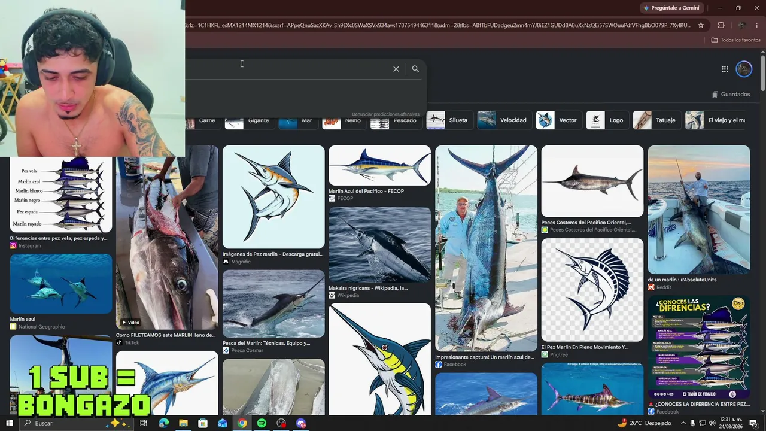
Task: Open the billfish species comparison chart image
Action: coord(61,195)
